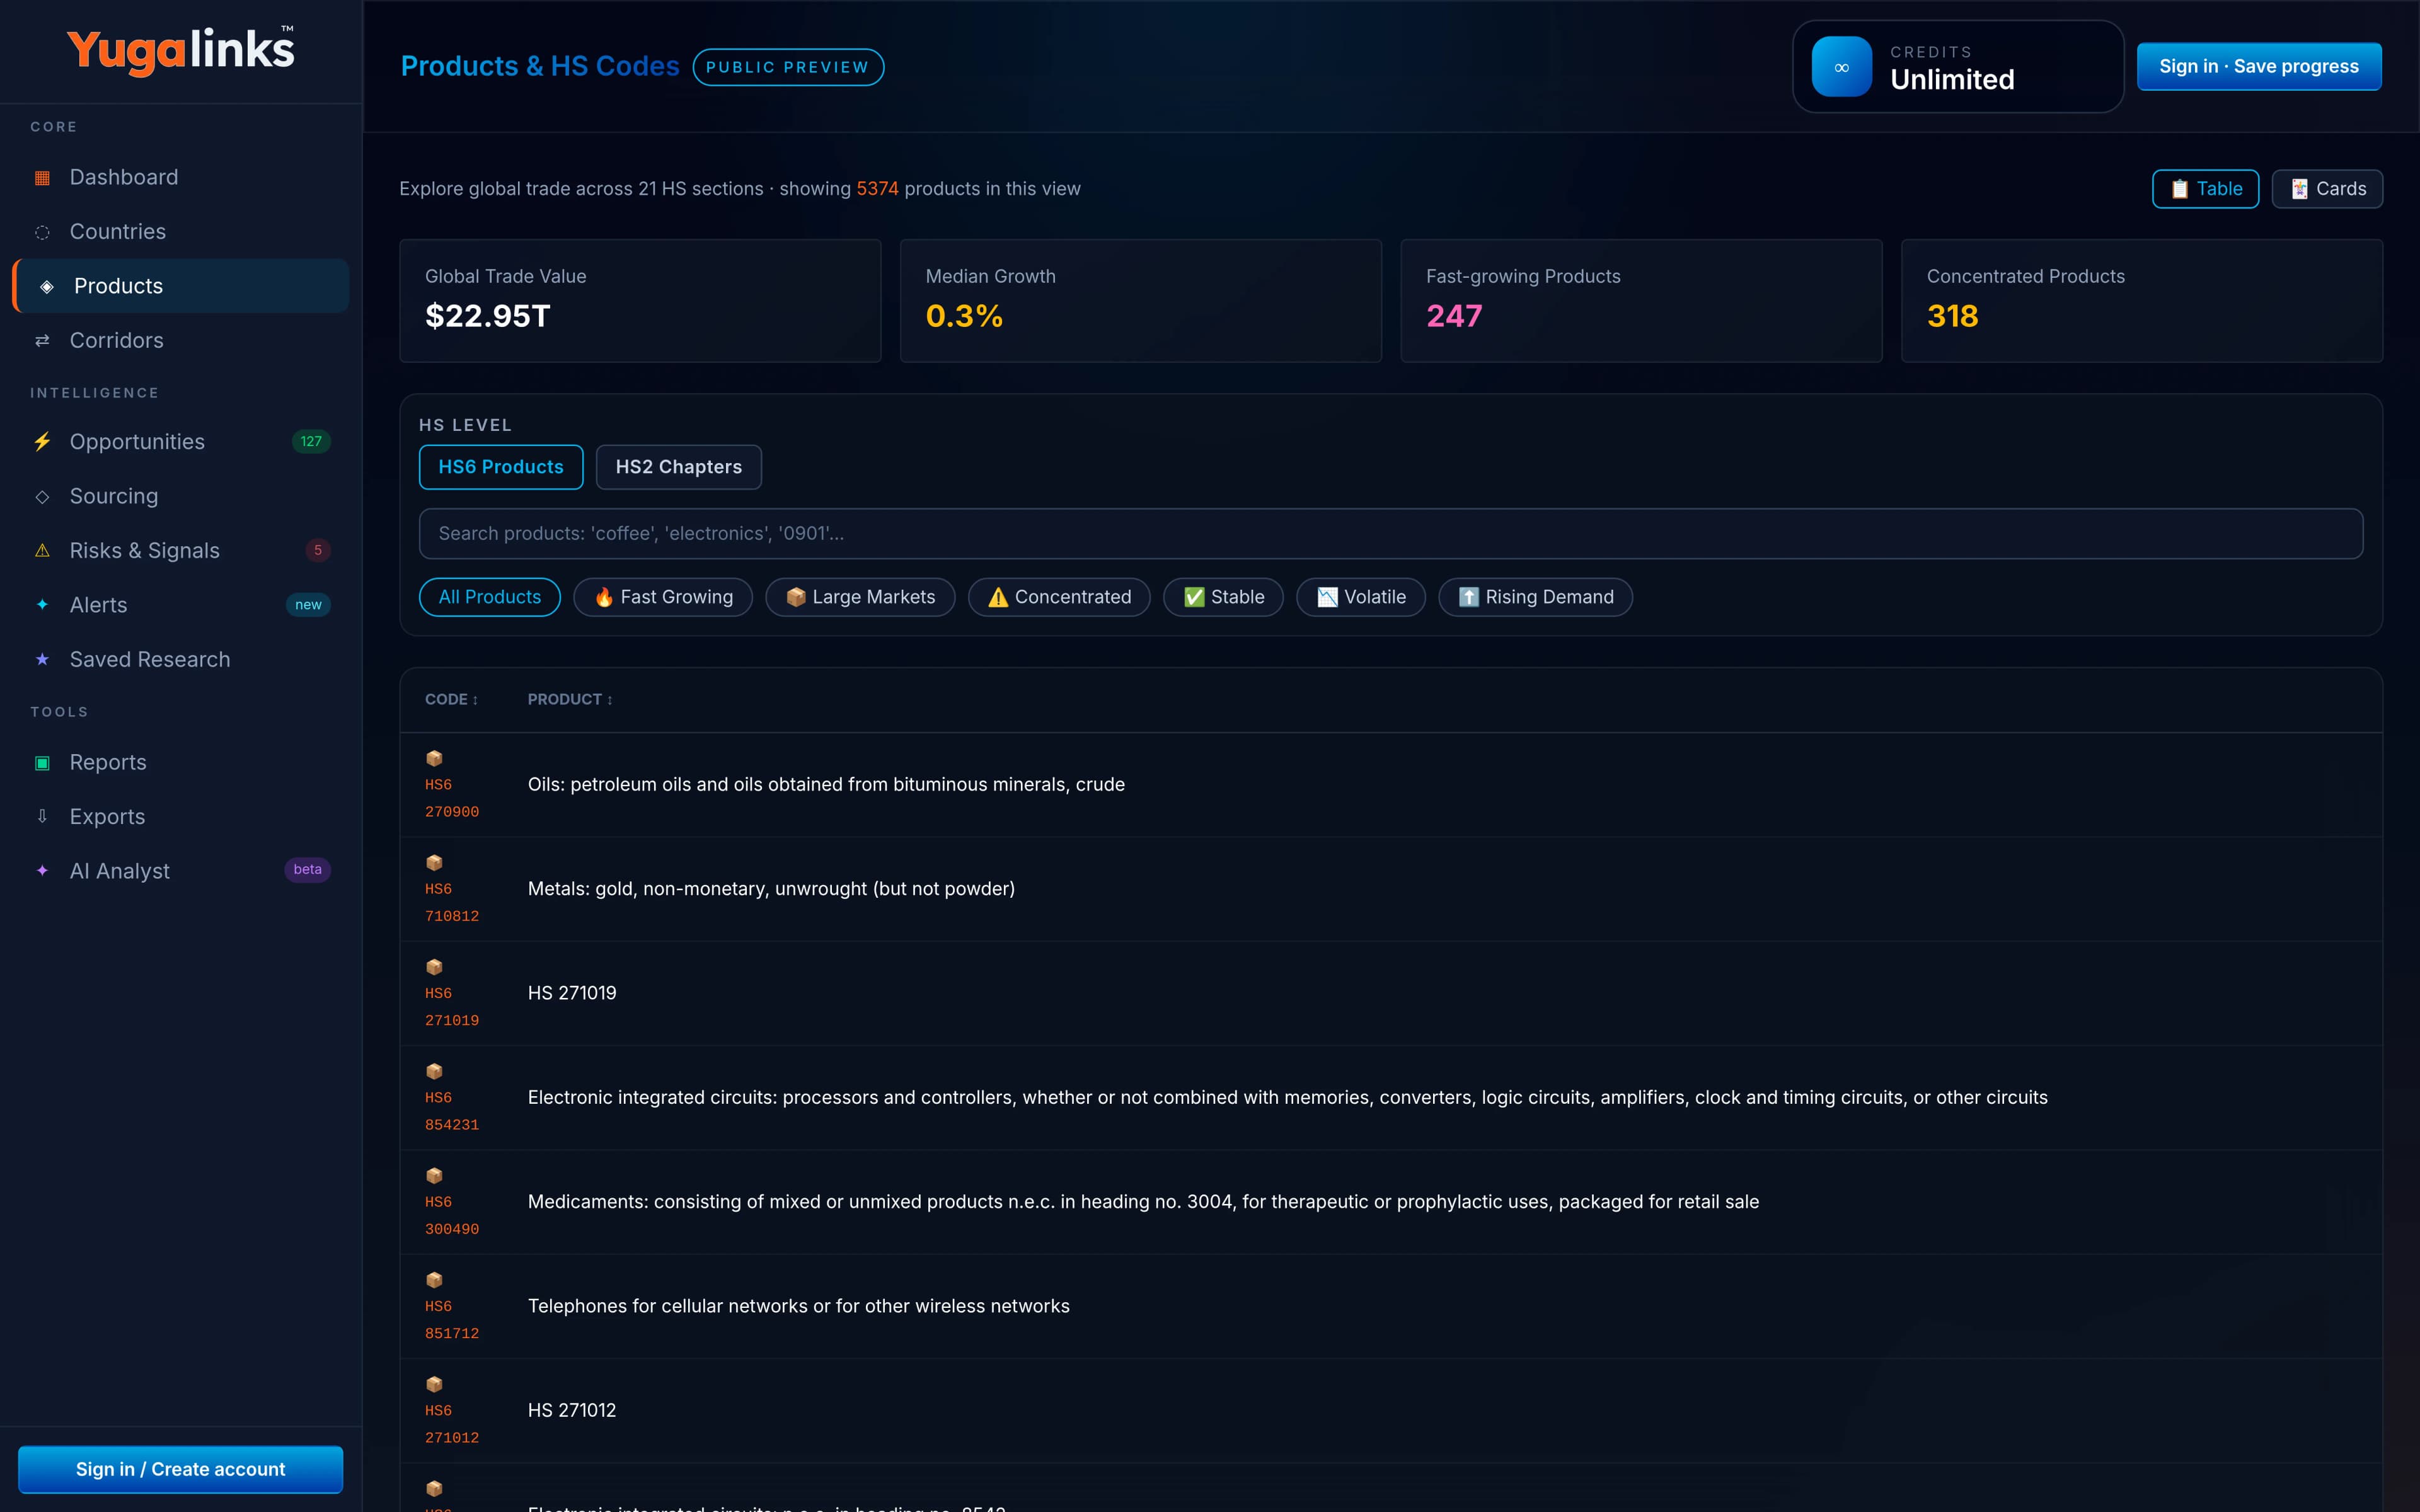
Task: Click the infinity credits icon
Action: point(1841,67)
